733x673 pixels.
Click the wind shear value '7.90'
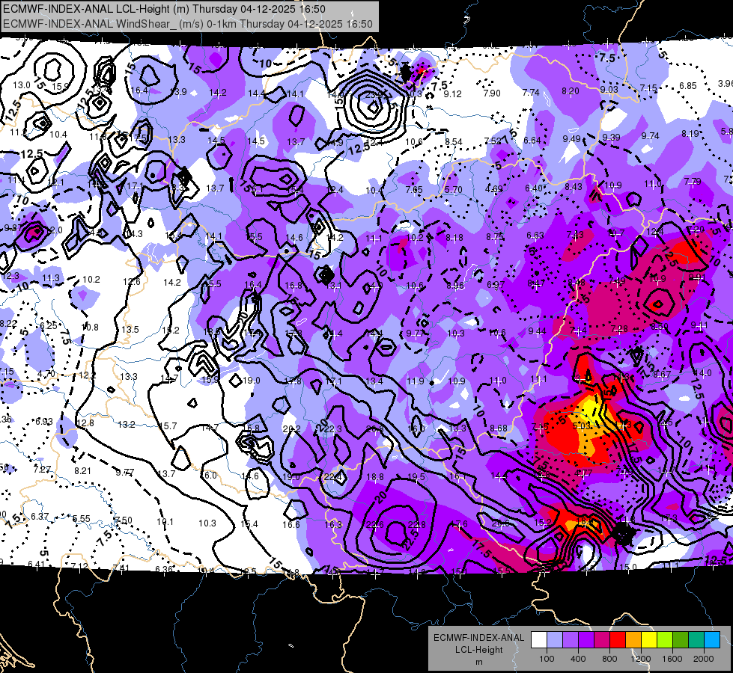(492, 93)
